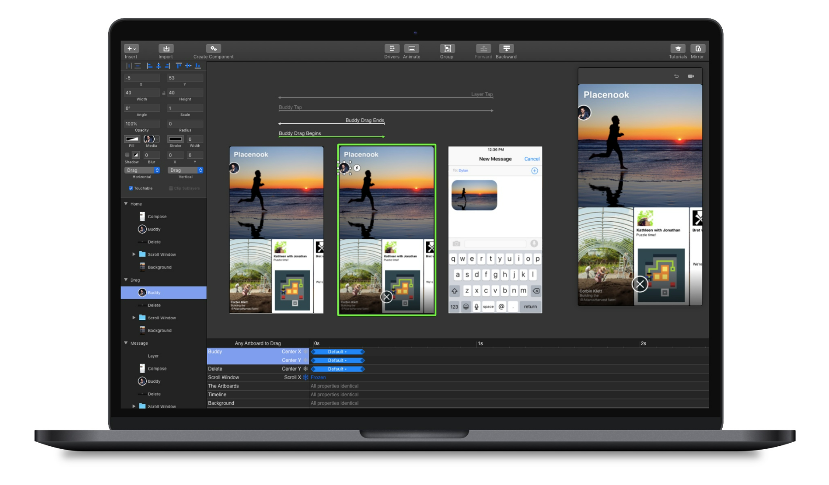Viewport: 829px width, 485px height.
Task: Open the Stroke color swatch
Action: [175, 139]
